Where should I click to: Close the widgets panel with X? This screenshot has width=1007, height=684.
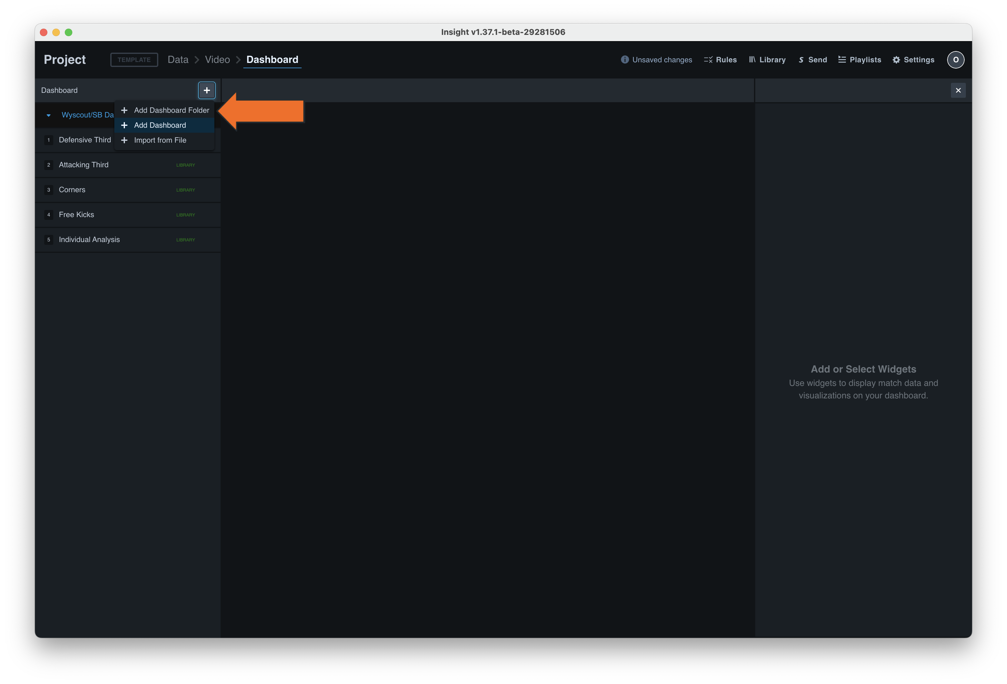tap(958, 90)
